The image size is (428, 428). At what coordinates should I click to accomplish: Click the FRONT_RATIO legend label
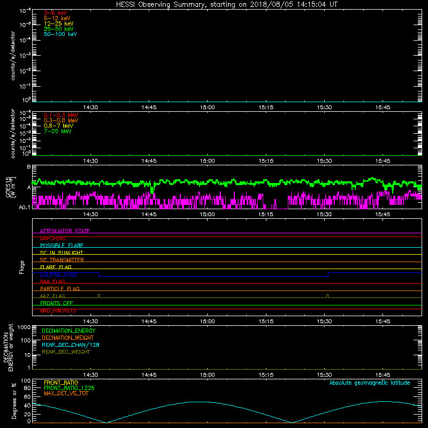tap(61, 383)
